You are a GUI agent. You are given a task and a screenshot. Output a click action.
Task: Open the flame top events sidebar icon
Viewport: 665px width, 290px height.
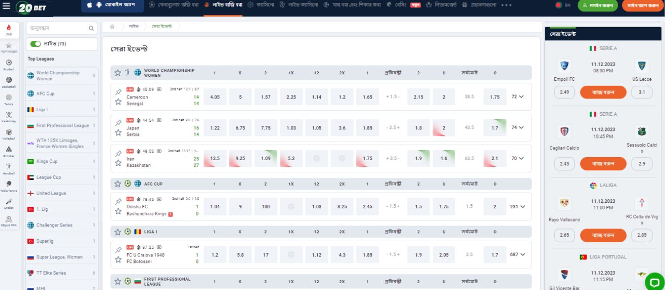(9, 30)
